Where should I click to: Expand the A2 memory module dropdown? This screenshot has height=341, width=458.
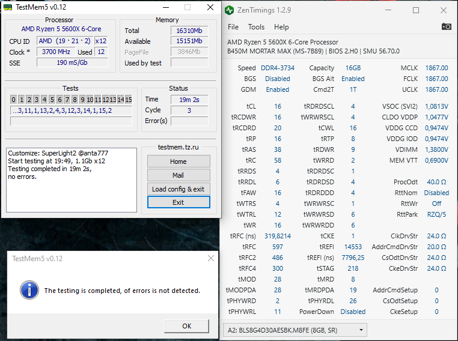295,330
